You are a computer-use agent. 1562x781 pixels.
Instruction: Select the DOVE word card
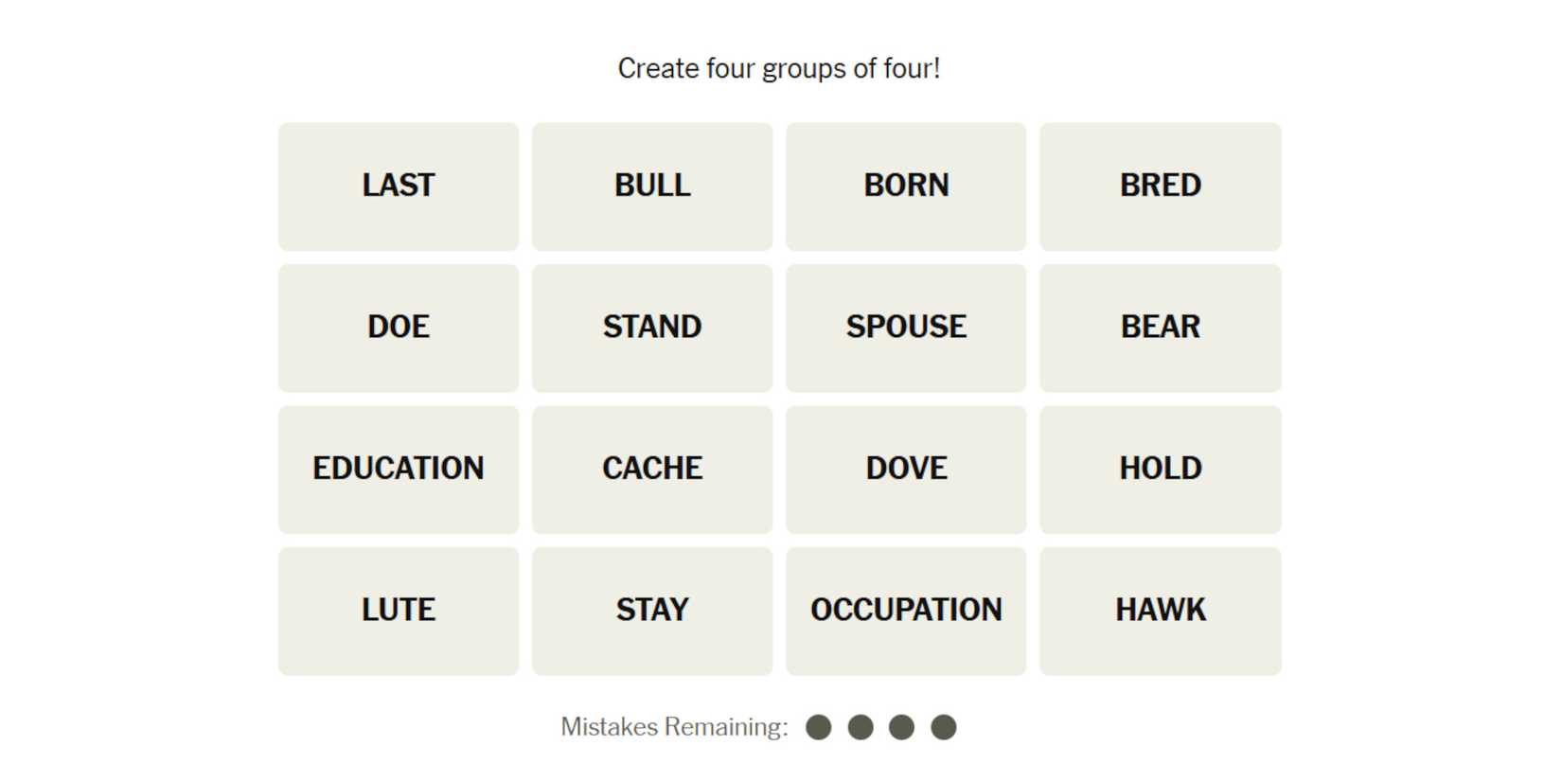906,470
